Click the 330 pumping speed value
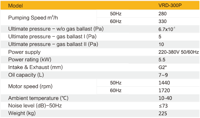This screenshot has width=200, height=118. coord(163,21)
